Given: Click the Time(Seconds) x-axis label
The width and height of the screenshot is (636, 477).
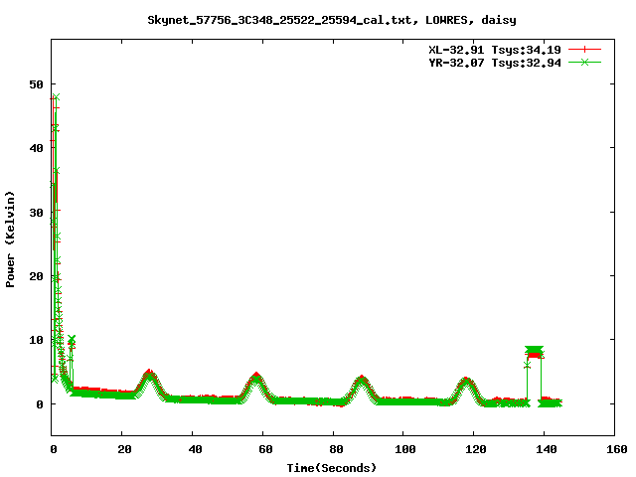Looking at the screenshot, I should click(332, 468).
